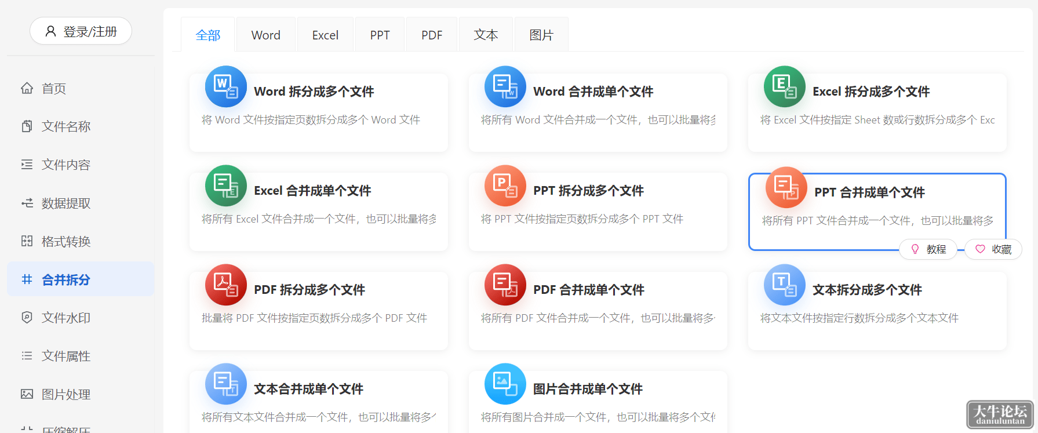This screenshot has width=1038, height=433.
Task: Click the red PDF split icon
Action: click(226, 285)
